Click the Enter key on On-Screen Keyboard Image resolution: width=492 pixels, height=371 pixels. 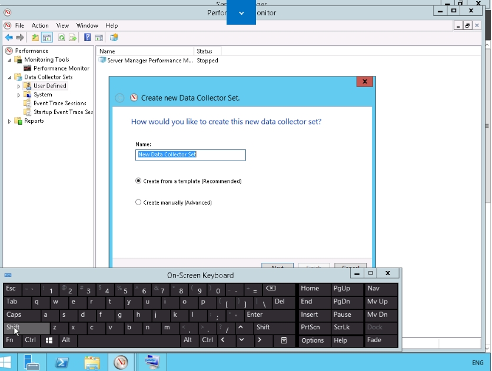tap(270, 315)
